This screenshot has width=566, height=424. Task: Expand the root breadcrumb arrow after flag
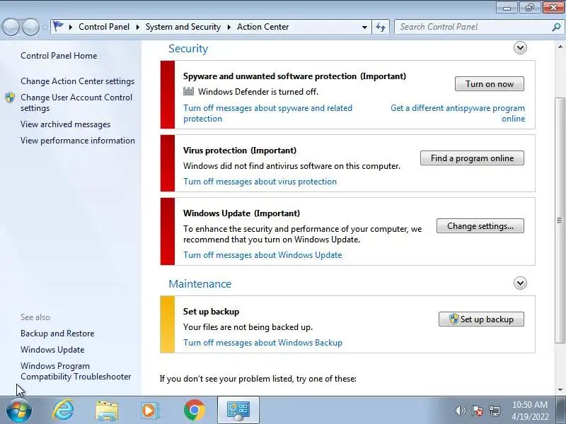click(70, 27)
